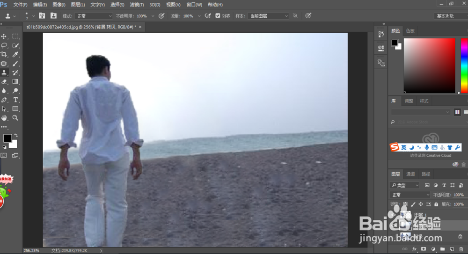Screen dimensions: 468x254
Task: Create new adjustment layer icon
Action: [x=433, y=249]
